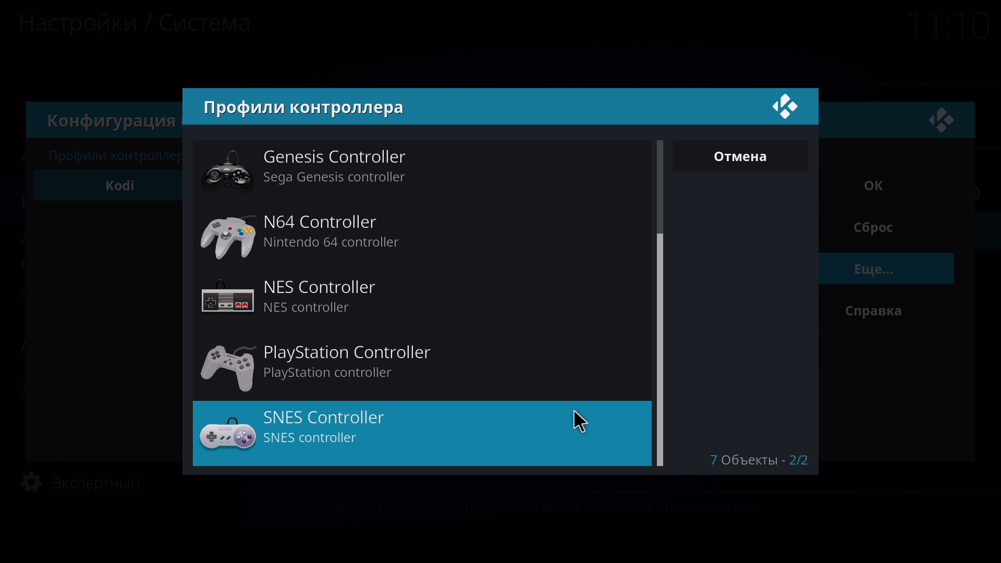
Task: Click the dimmed Kodi logo behind the dialog
Action: coord(941,120)
